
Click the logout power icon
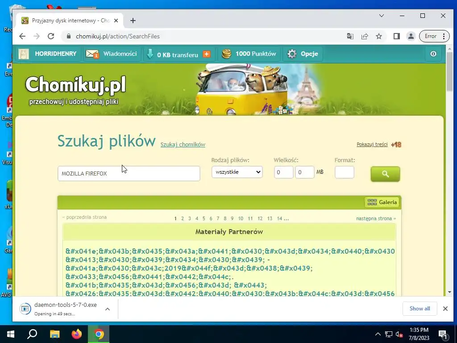point(433,54)
